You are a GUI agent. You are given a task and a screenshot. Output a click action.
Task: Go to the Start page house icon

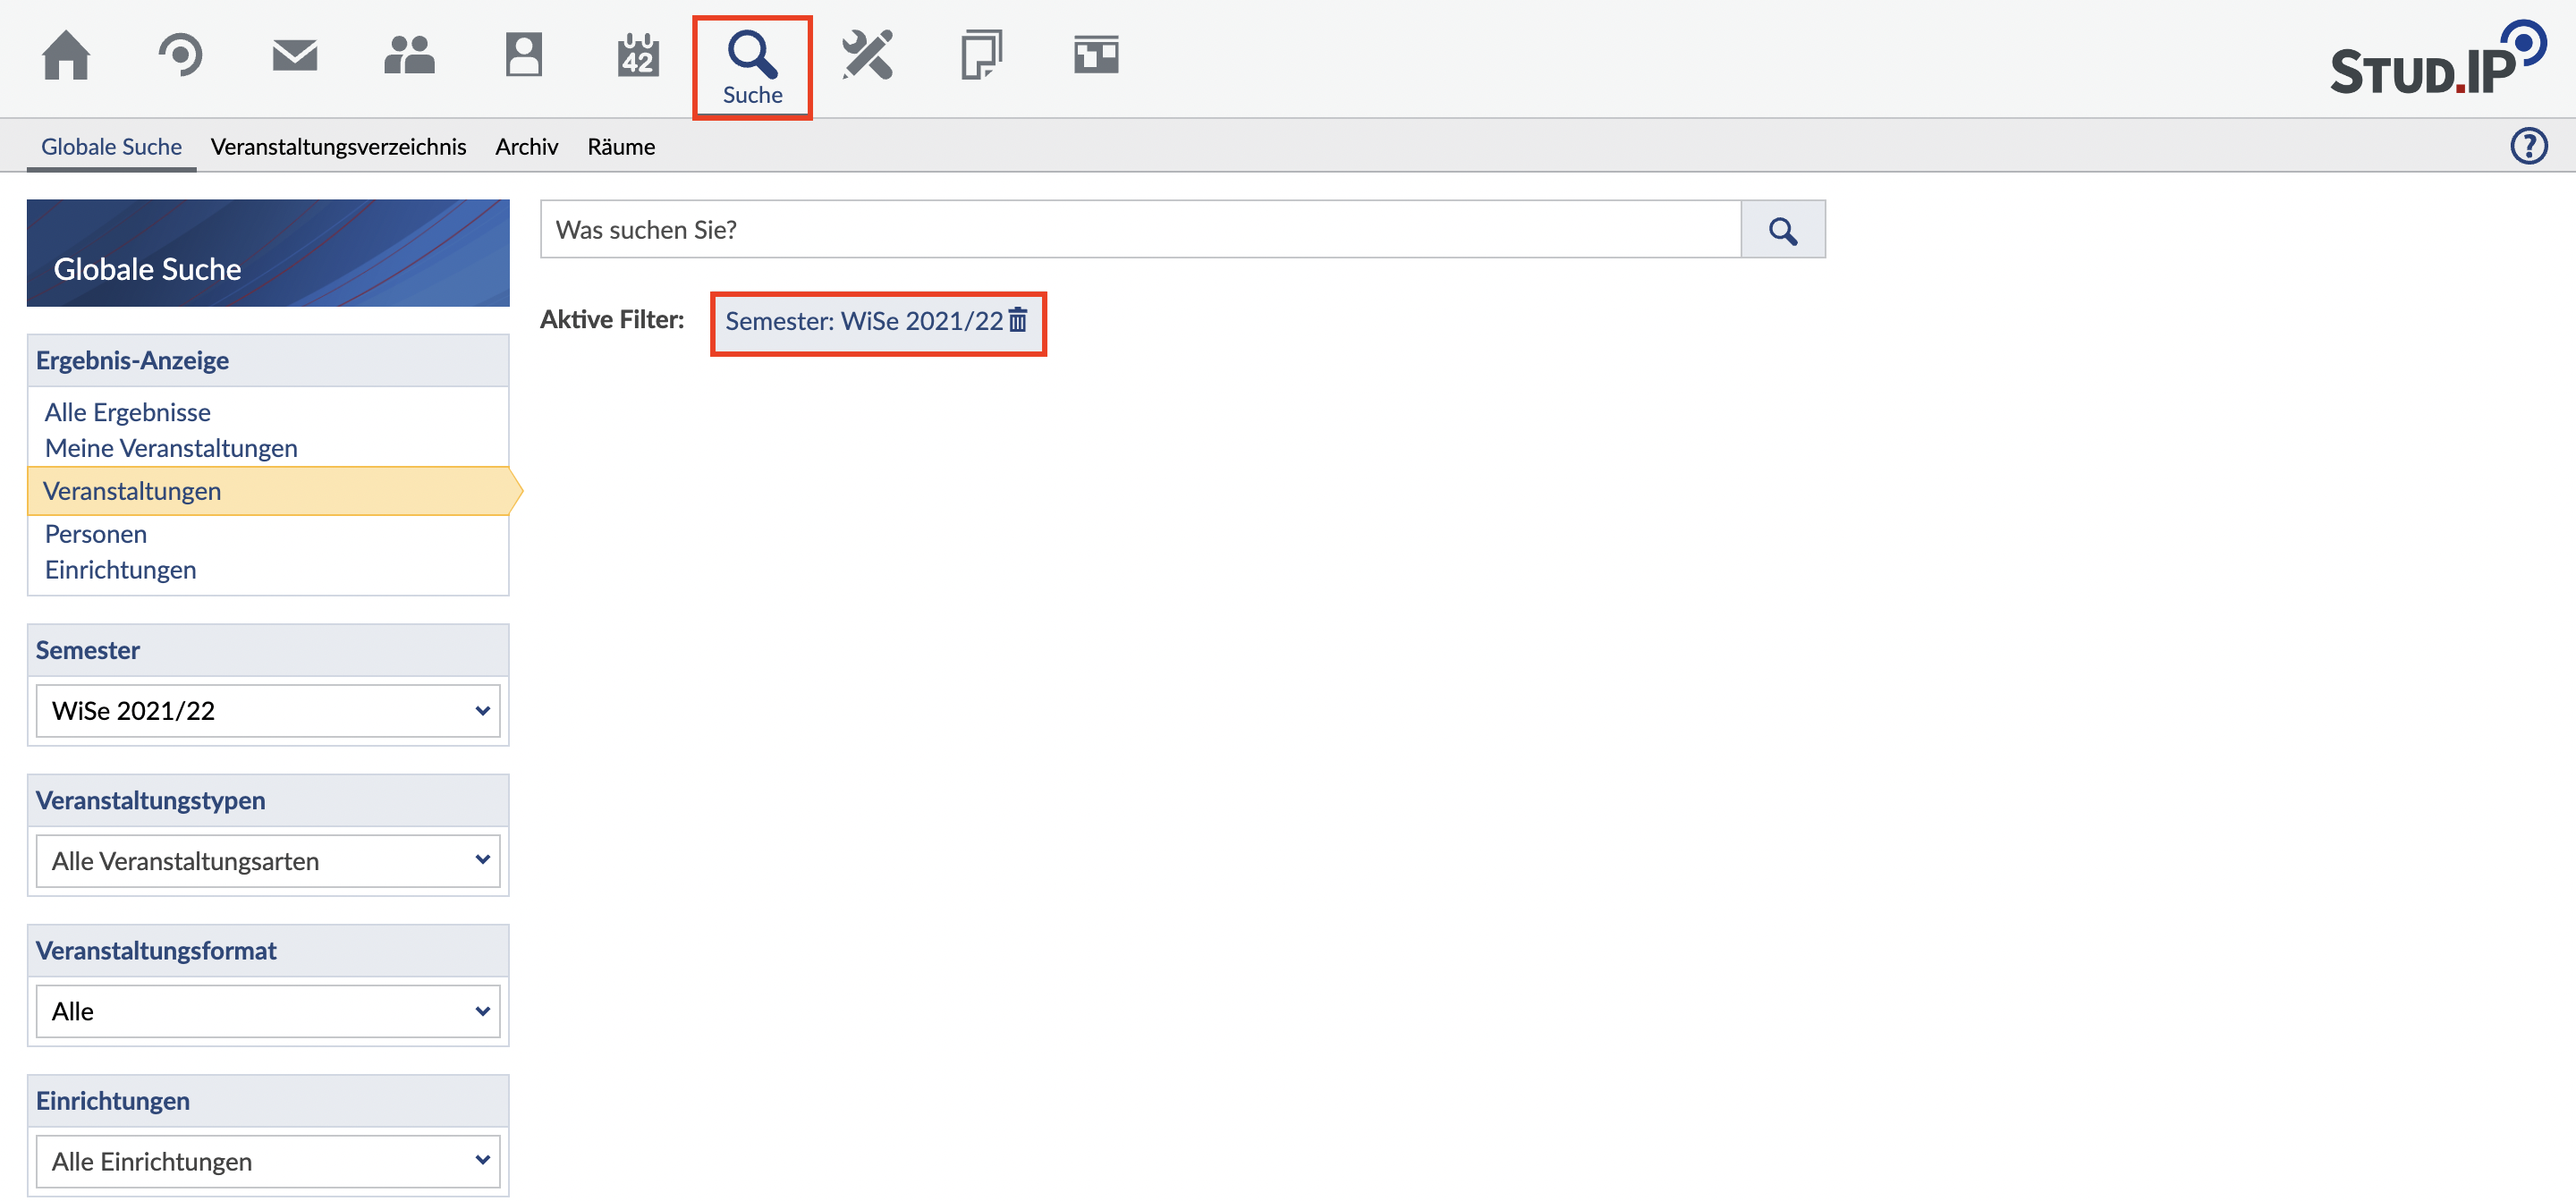coord(66,56)
